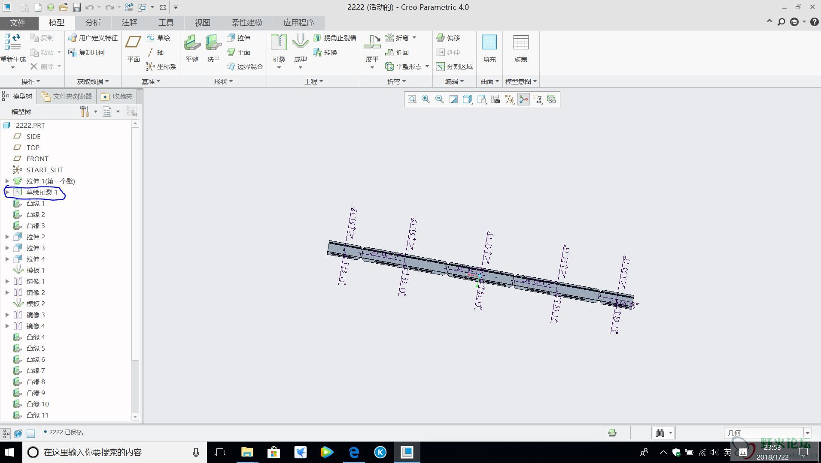This screenshot has width=821, height=463.
Task: Select 草绘扯裂 1 in model tree
Action: [x=42, y=192]
